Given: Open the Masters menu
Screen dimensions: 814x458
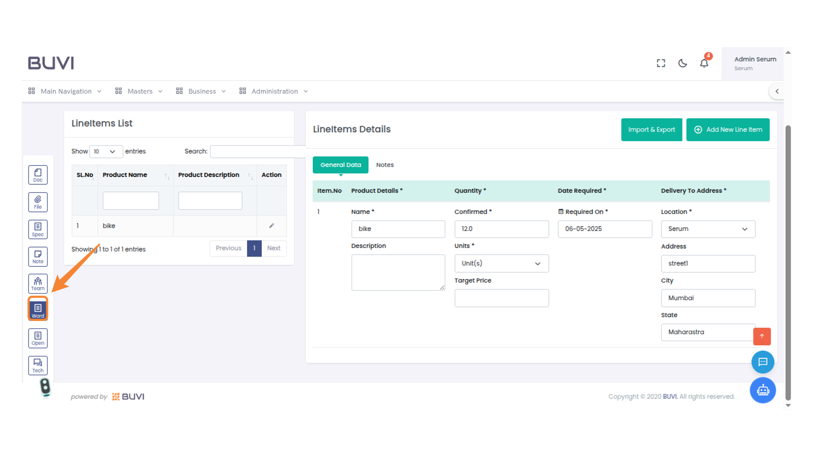Looking at the screenshot, I should [x=139, y=91].
